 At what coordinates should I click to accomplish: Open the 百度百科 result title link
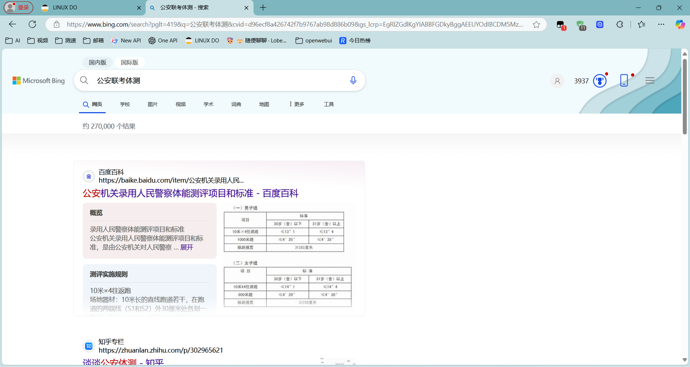tap(190, 193)
